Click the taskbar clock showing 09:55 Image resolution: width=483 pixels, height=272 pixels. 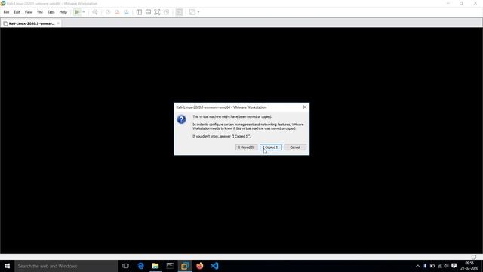(x=469, y=266)
